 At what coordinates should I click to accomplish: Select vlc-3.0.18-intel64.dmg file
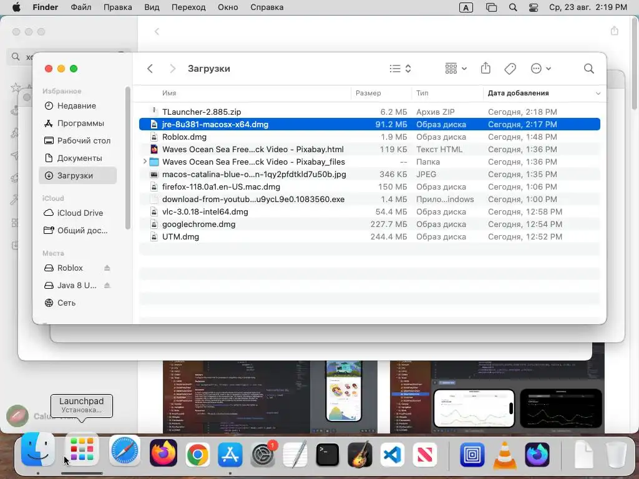369,212
